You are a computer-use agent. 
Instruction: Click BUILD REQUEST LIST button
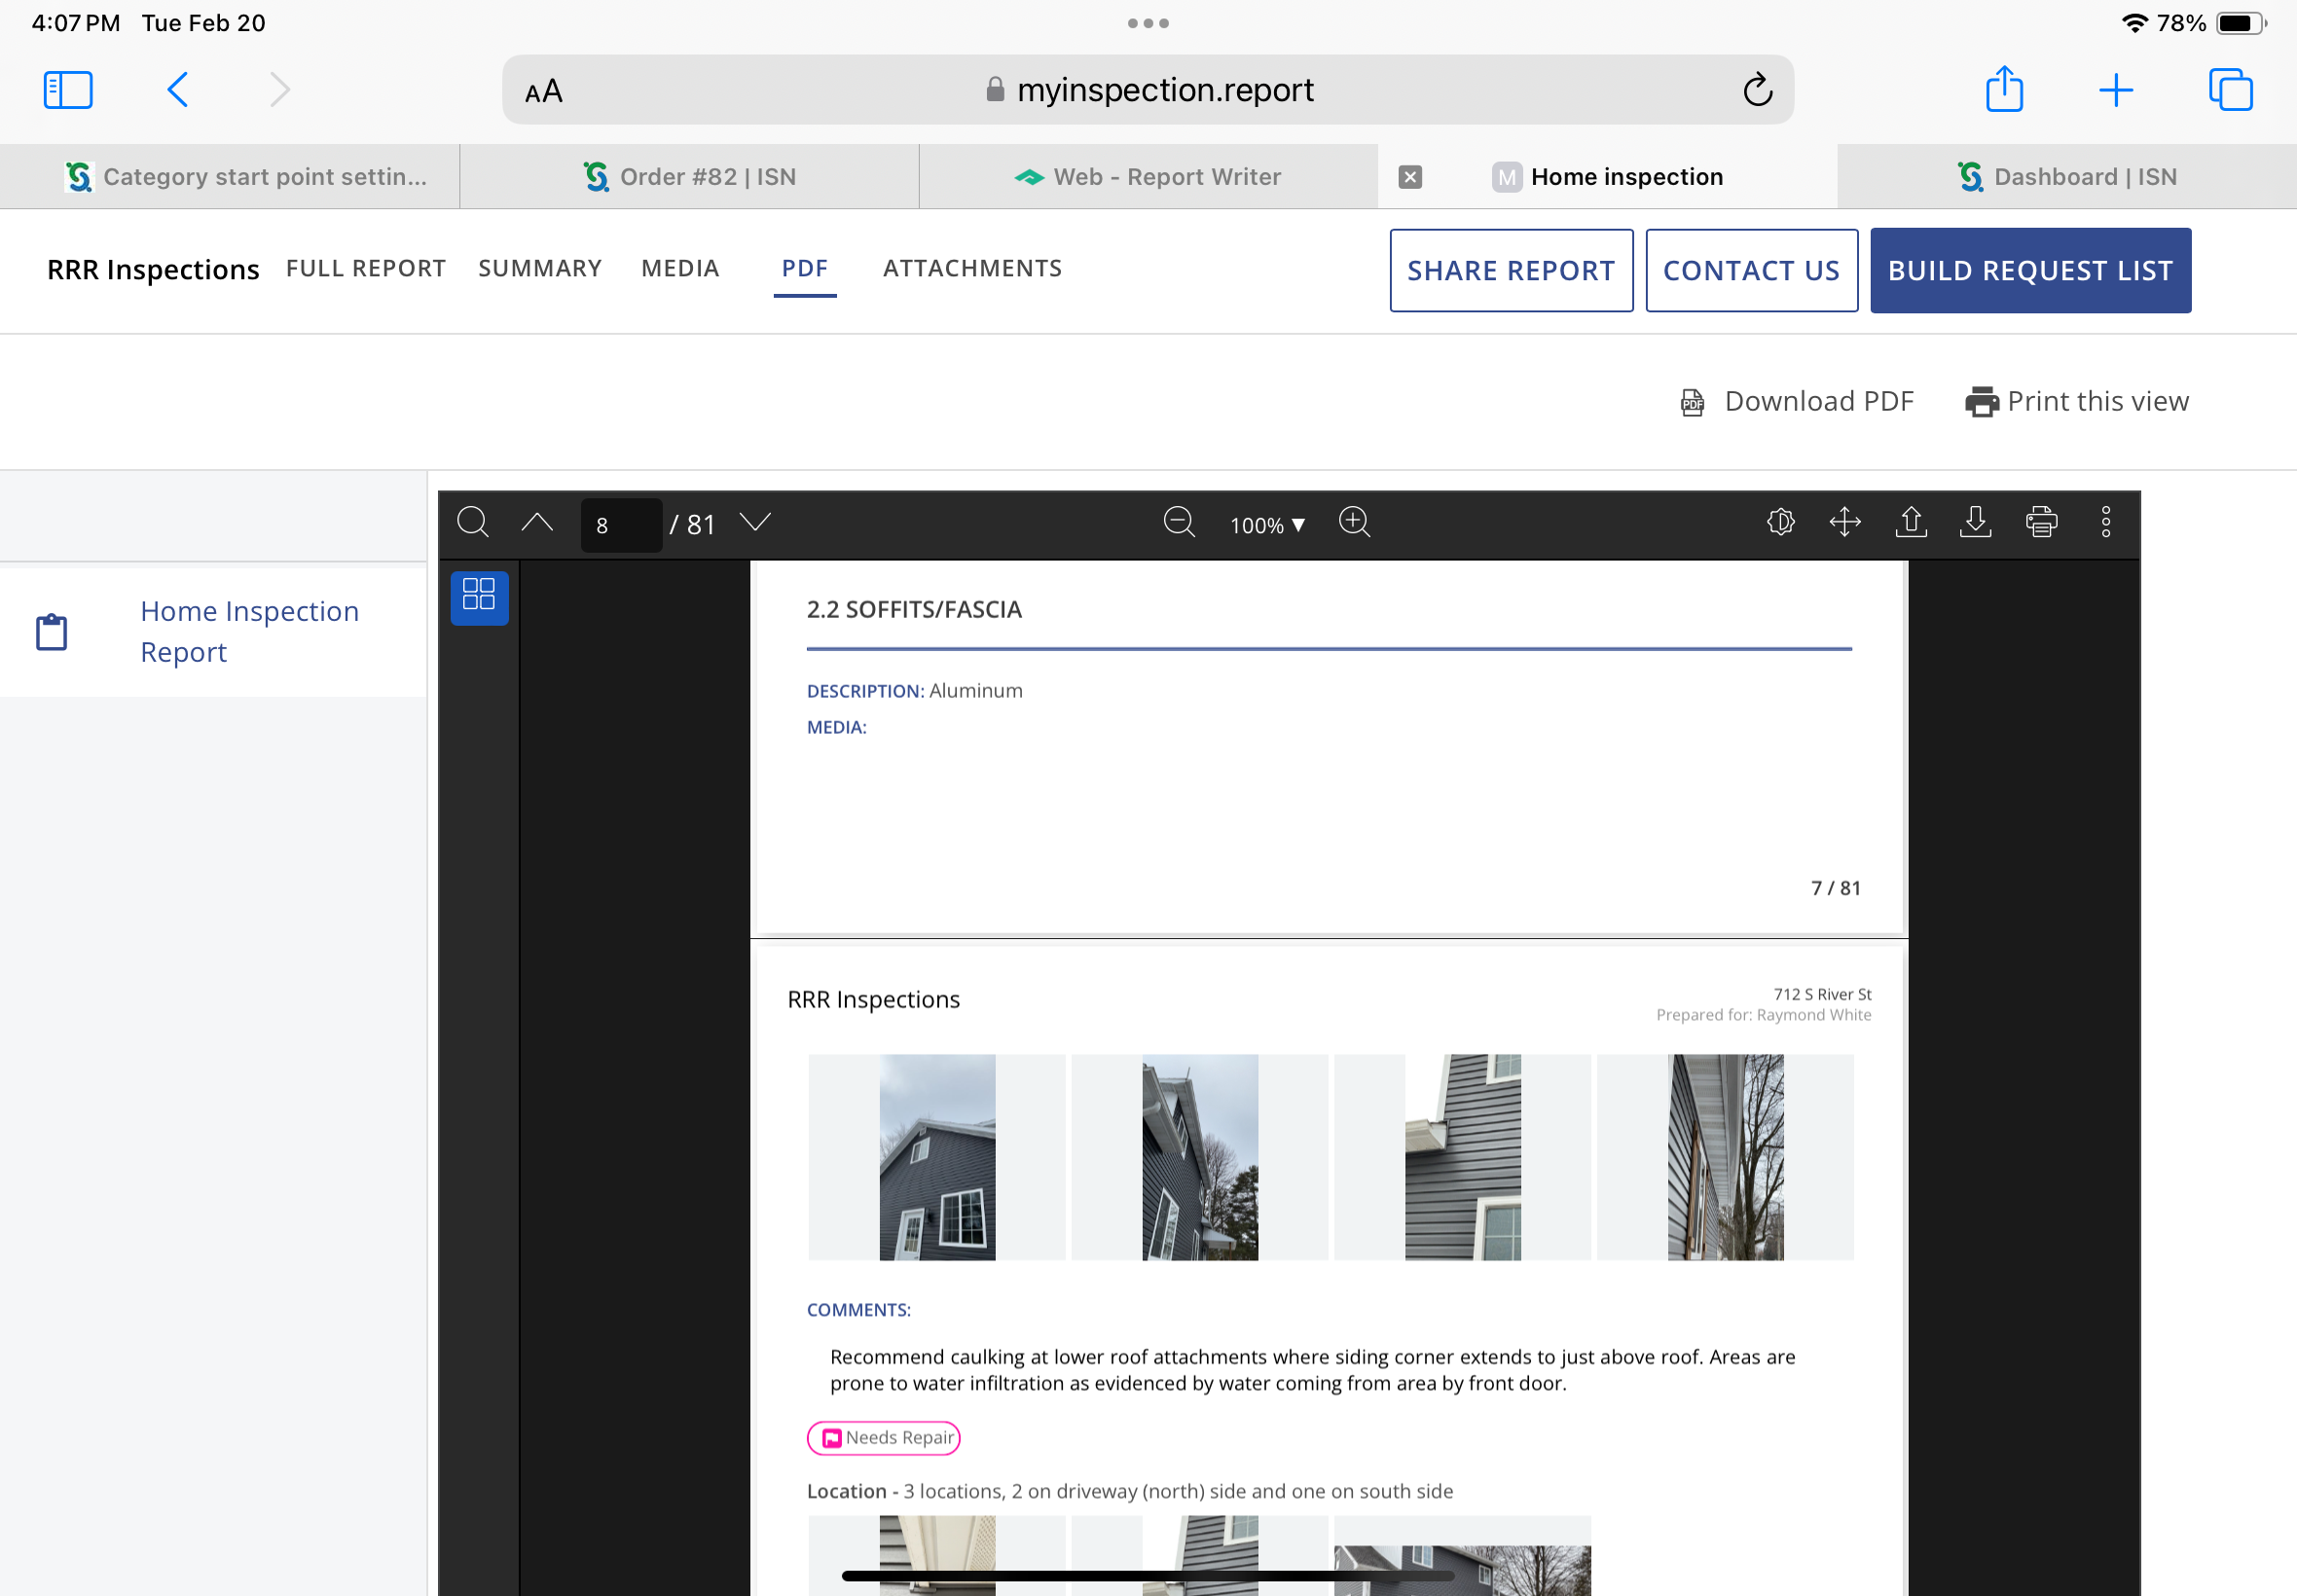[2030, 270]
